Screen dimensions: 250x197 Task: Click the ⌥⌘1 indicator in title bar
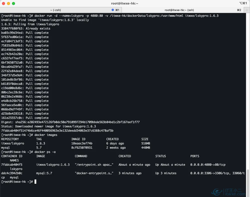click(243, 3)
